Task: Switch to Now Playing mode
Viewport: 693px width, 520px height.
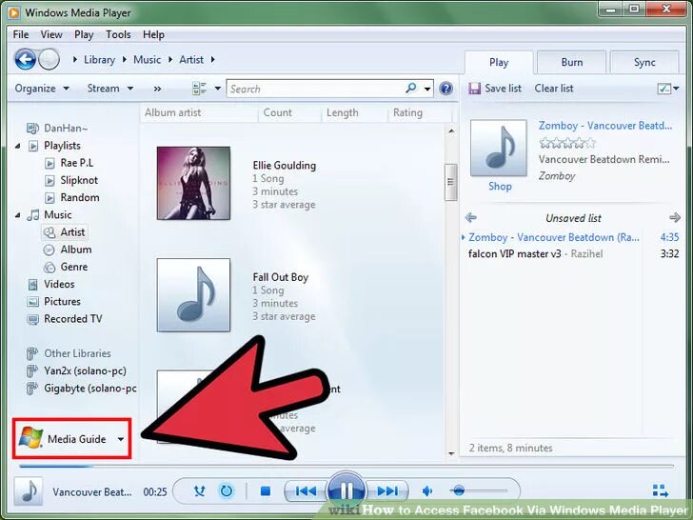Action: 661,490
